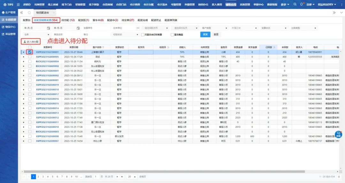The image size is (345, 183).
Task: Click the home icon beside the page tabs
Action: click(29, 12)
